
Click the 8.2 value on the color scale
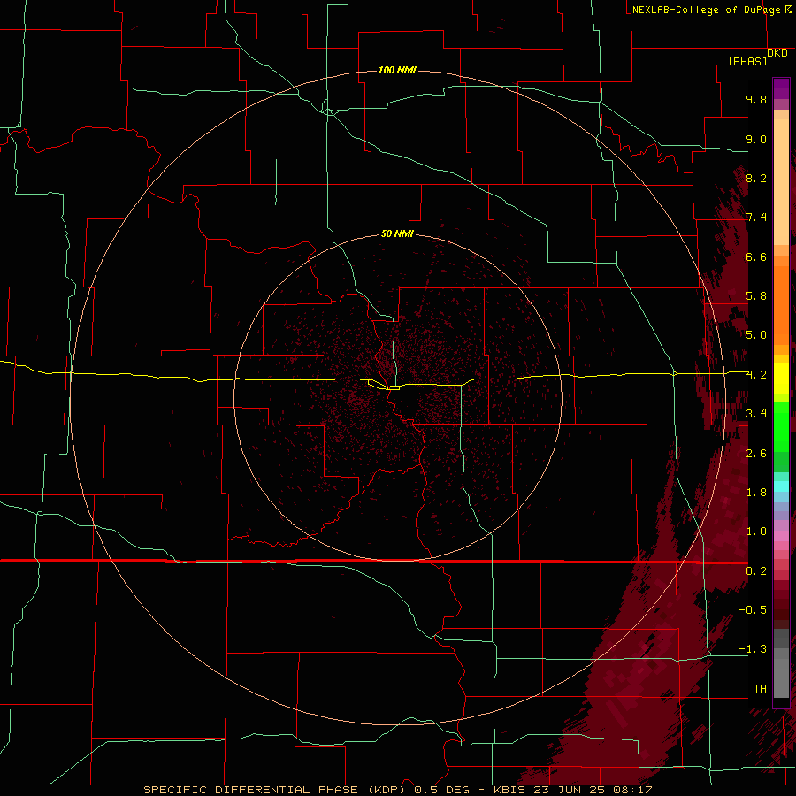click(756, 178)
